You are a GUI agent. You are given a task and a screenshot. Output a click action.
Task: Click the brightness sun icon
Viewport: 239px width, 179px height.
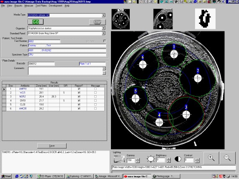pos(151,159)
